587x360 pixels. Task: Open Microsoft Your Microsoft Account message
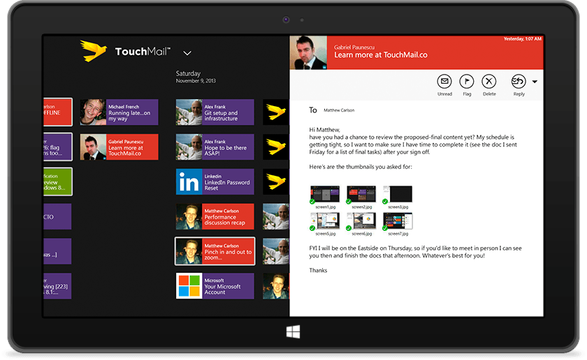(x=215, y=286)
